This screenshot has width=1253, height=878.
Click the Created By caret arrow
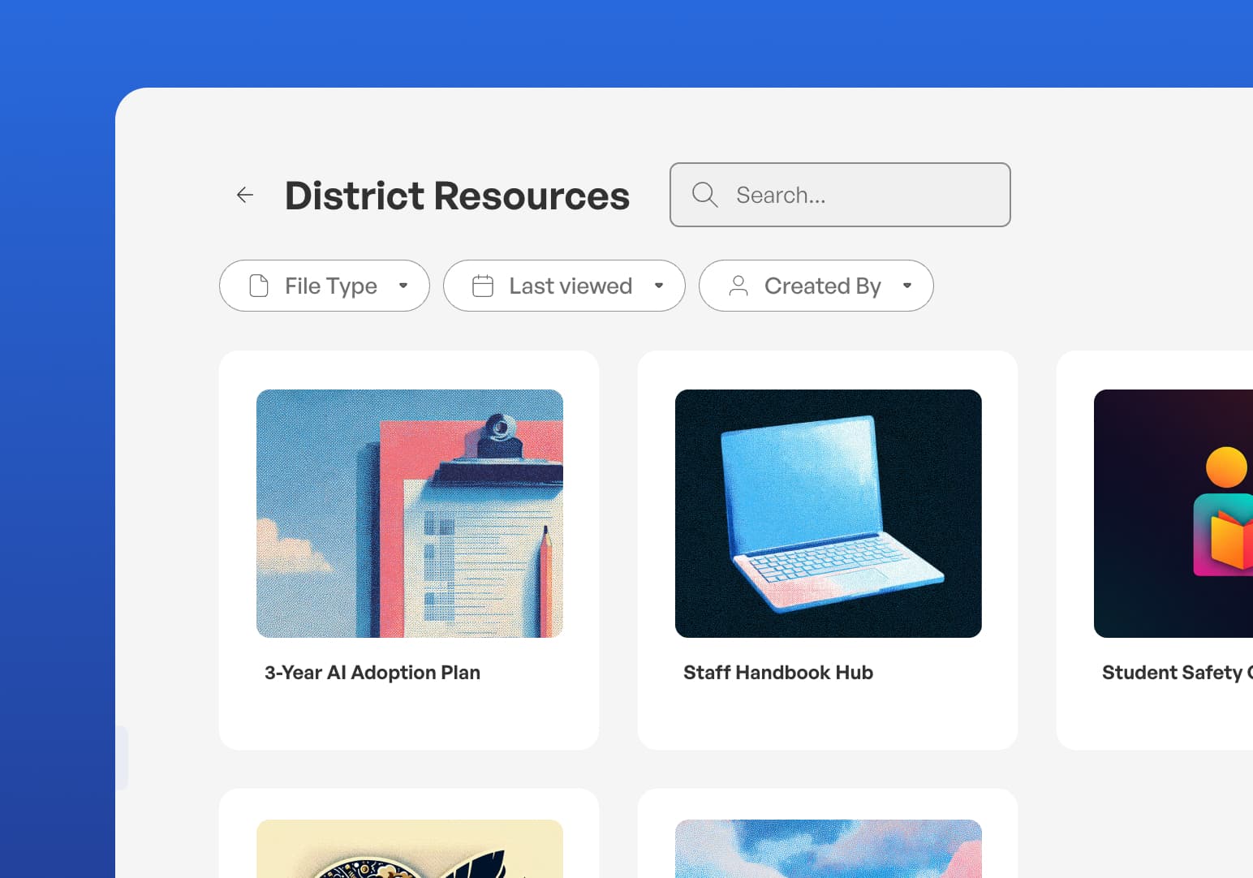click(x=907, y=286)
